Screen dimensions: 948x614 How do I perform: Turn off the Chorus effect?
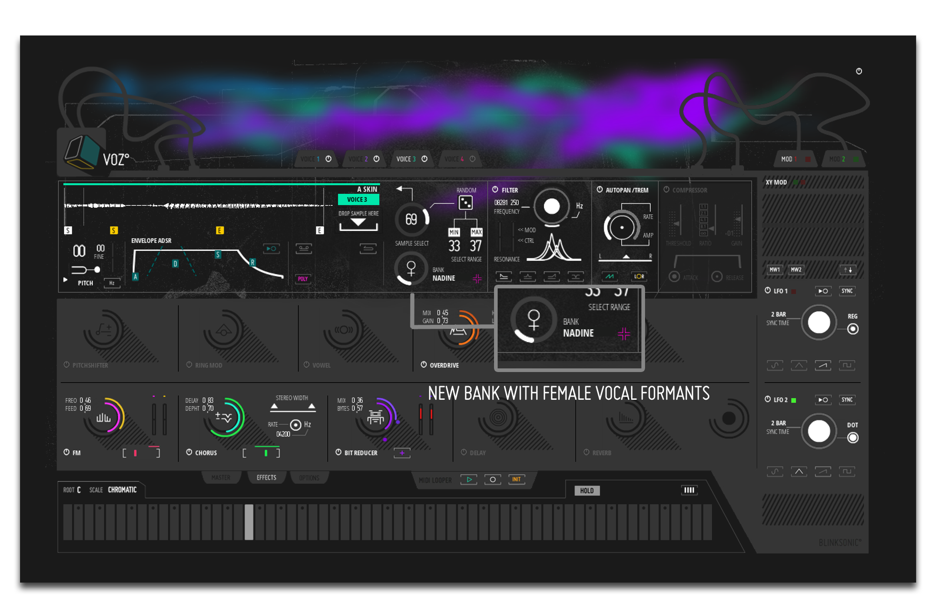coord(189,452)
